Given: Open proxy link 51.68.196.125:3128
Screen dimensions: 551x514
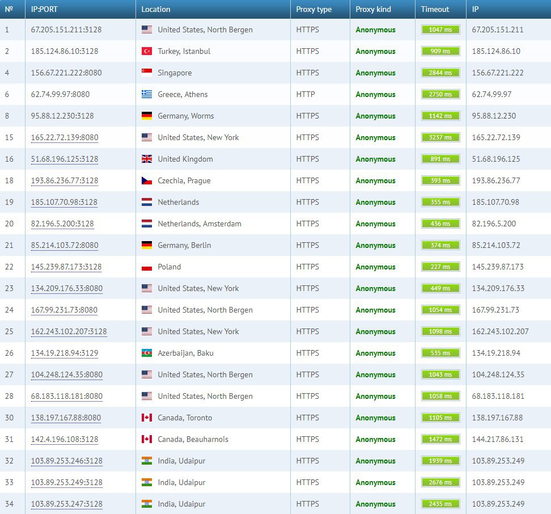Looking at the screenshot, I should coord(65,159).
